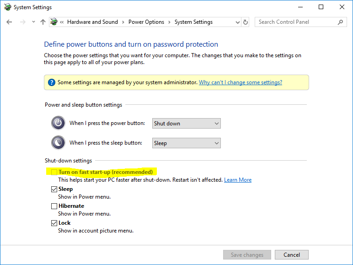Open 'Why can't I change some settings?' link

(241, 82)
